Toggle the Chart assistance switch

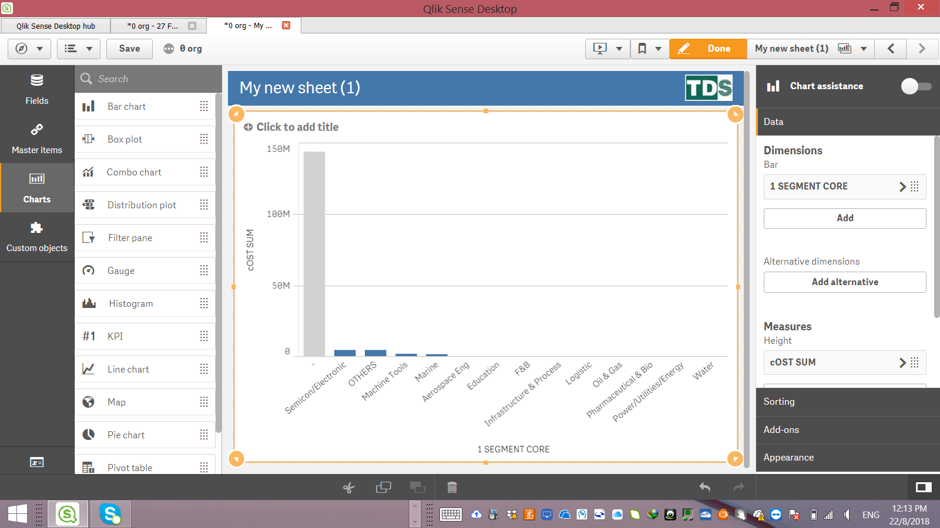click(x=916, y=86)
